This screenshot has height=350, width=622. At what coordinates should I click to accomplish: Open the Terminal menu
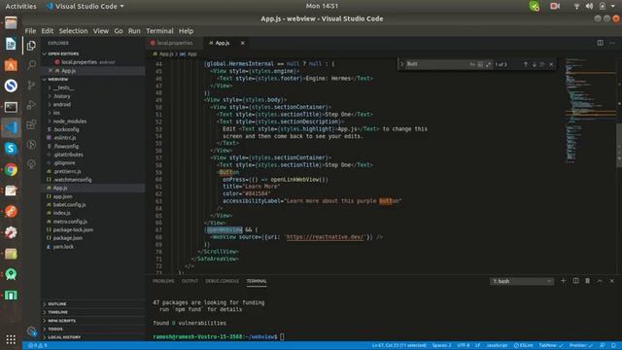(159, 31)
